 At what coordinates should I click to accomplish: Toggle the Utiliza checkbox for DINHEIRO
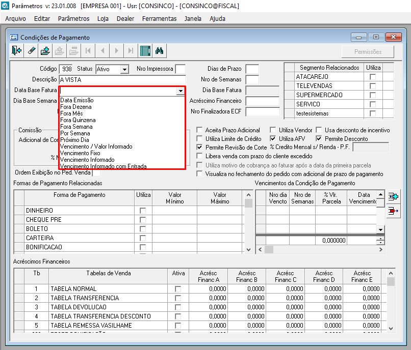(x=143, y=211)
